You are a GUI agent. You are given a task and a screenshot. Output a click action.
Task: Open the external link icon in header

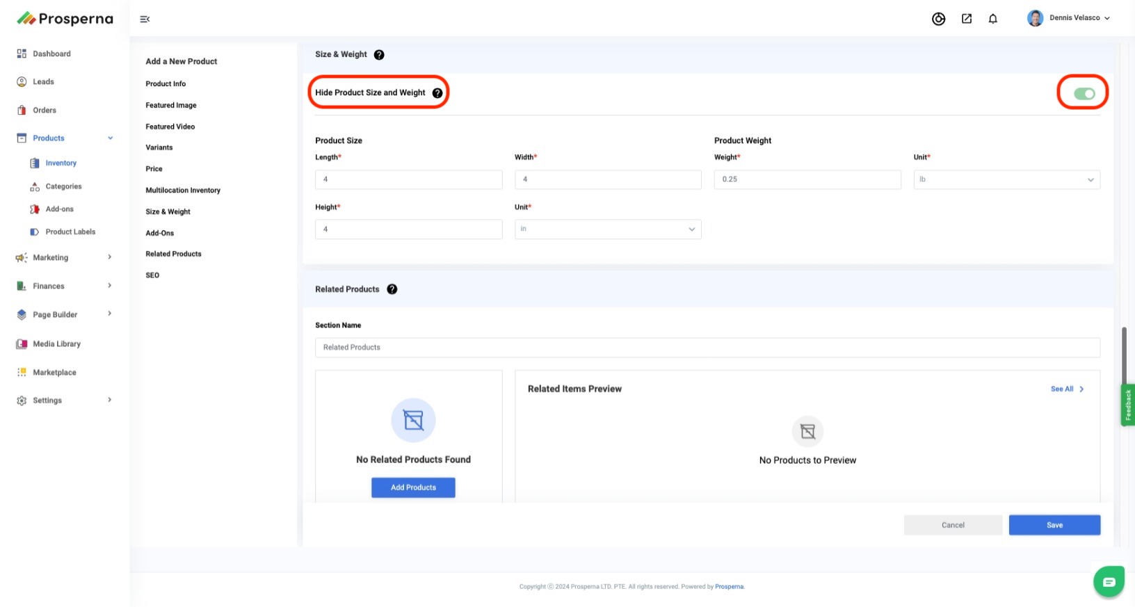pyautogui.click(x=966, y=19)
